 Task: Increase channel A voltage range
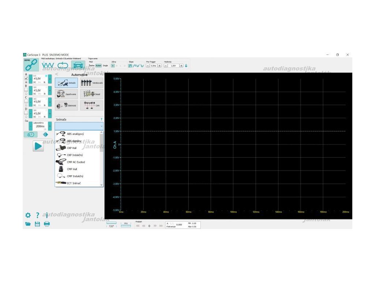(x=50, y=79)
